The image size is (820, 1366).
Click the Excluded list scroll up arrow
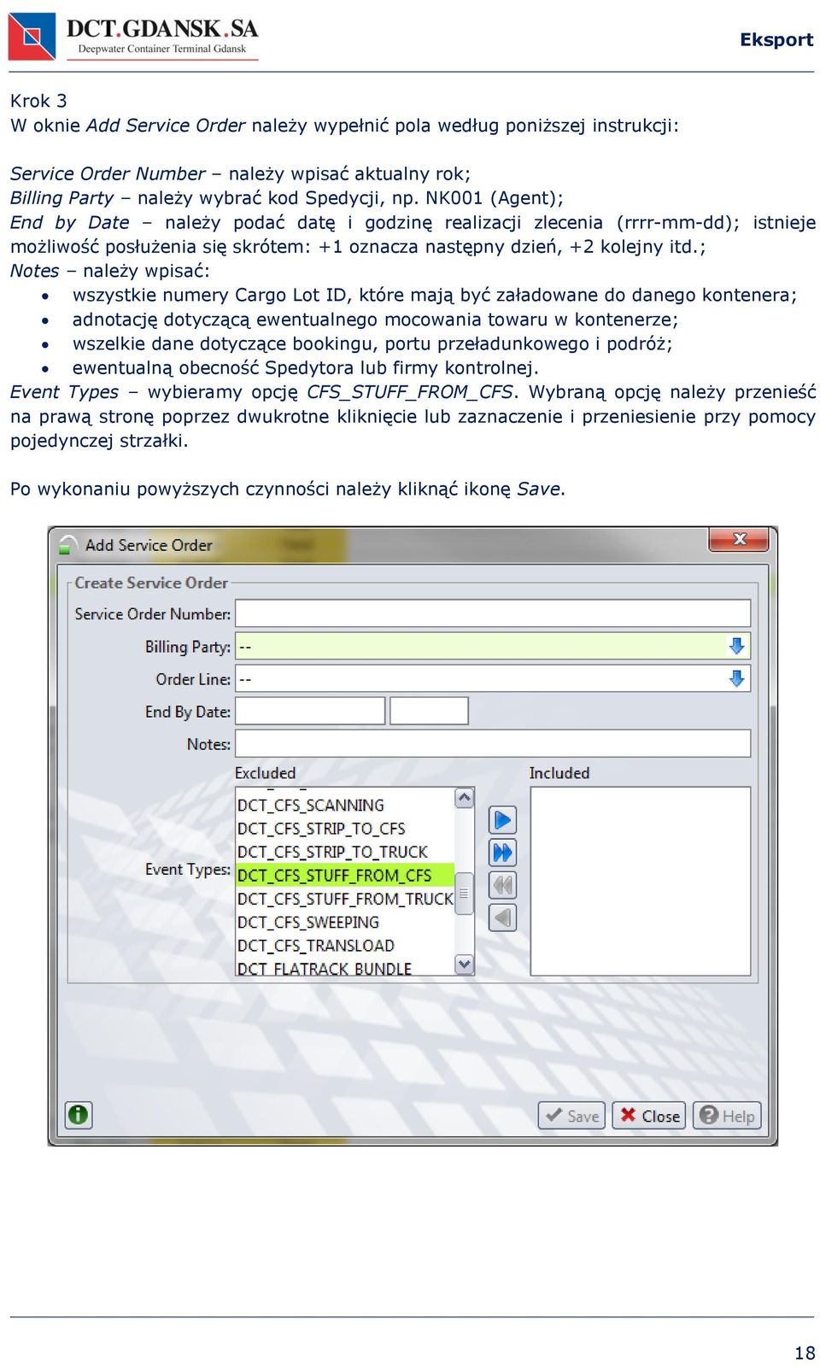click(x=464, y=798)
